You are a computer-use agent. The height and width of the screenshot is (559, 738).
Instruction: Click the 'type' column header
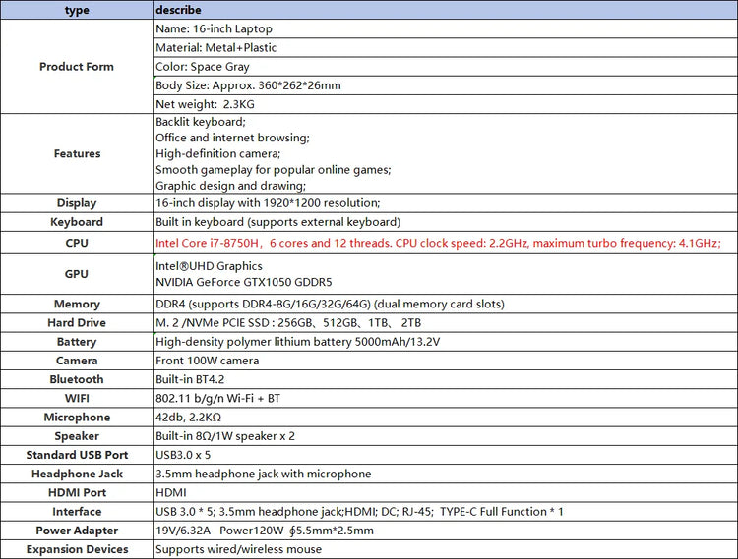(x=77, y=10)
